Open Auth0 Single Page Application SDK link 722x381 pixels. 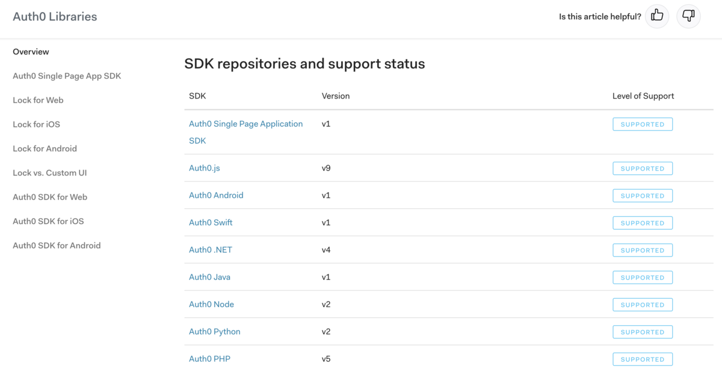(245, 124)
